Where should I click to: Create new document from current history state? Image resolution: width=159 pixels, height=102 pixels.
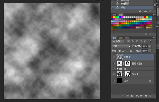pos(140,11)
